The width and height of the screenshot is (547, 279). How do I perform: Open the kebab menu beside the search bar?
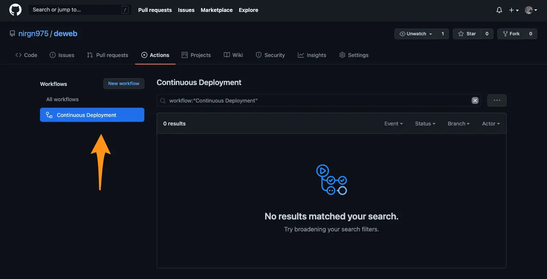[496, 100]
